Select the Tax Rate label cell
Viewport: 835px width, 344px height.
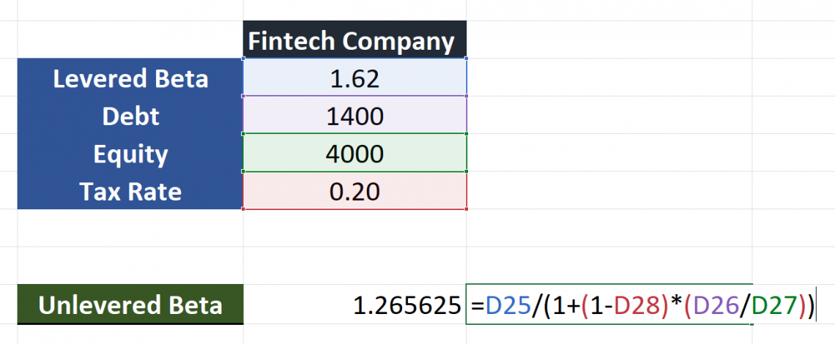[130, 192]
